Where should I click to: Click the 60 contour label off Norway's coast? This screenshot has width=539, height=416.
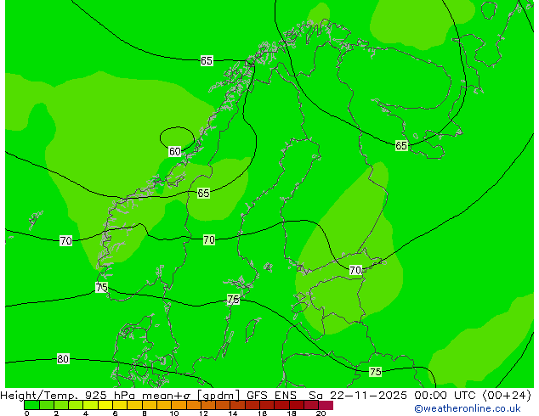(174, 151)
